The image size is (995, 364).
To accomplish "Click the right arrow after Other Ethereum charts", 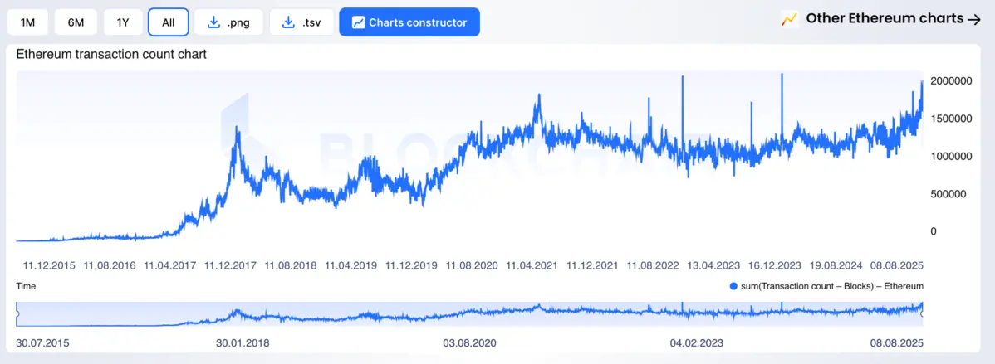I will click(974, 19).
